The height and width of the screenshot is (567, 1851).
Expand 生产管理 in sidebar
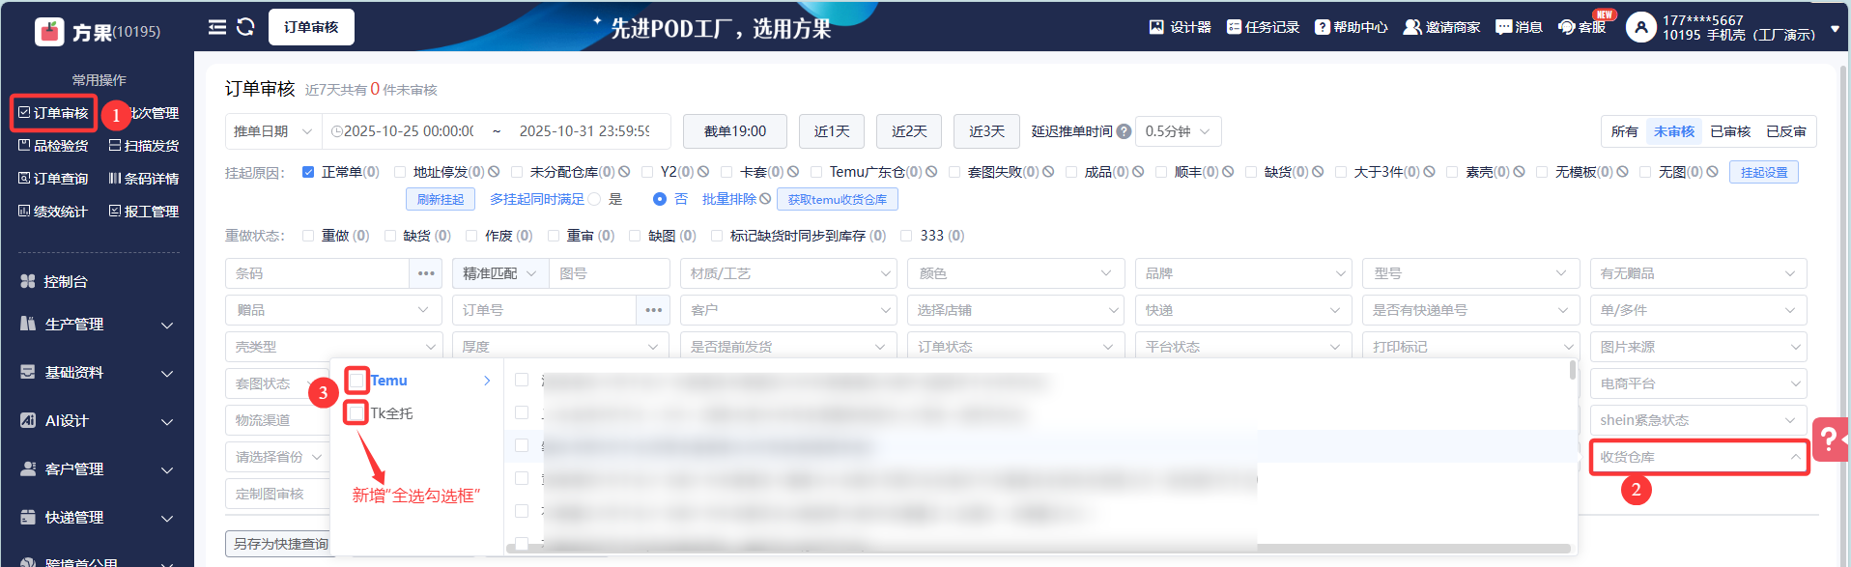(x=97, y=325)
